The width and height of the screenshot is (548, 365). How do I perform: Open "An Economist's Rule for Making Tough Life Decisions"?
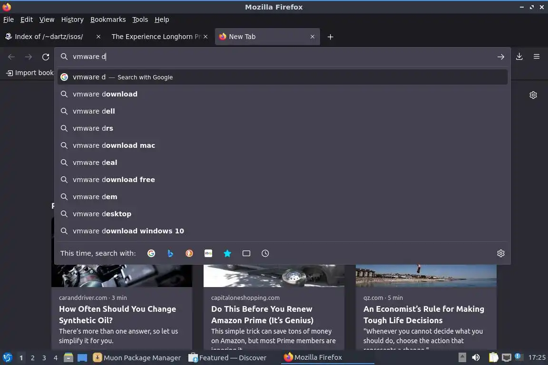423,315
